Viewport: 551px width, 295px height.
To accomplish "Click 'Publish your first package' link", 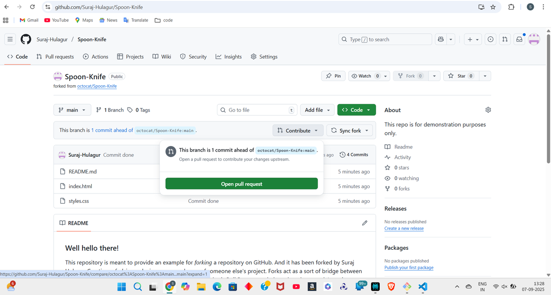I will pos(409,267).
